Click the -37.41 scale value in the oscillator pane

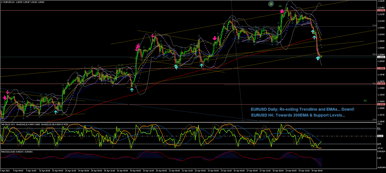(380, 148)
